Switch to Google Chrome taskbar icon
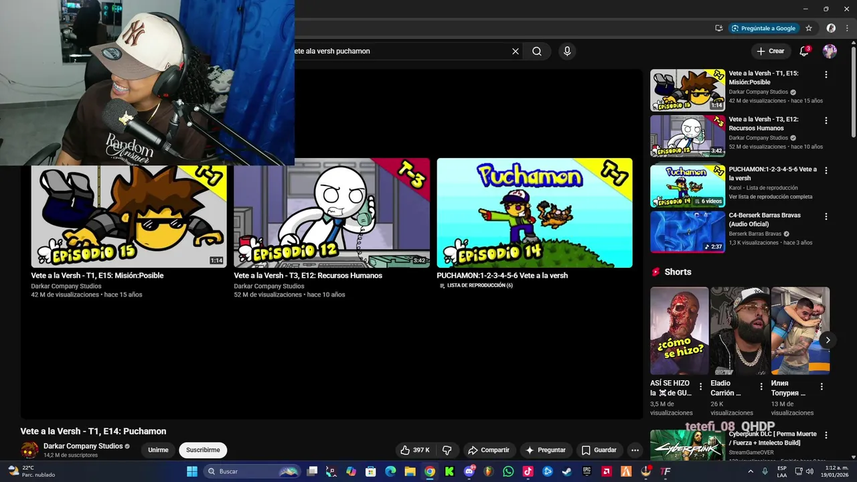 (430, 471)
